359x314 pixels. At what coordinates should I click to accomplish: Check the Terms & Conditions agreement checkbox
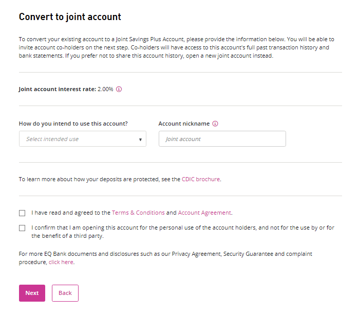point(22,213)
